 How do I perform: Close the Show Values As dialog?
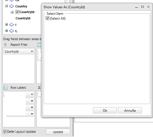click(148, 7)
